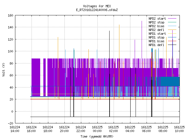Click the 161225 00:00 time tick label
185x139 pixels.
(97, 129)
